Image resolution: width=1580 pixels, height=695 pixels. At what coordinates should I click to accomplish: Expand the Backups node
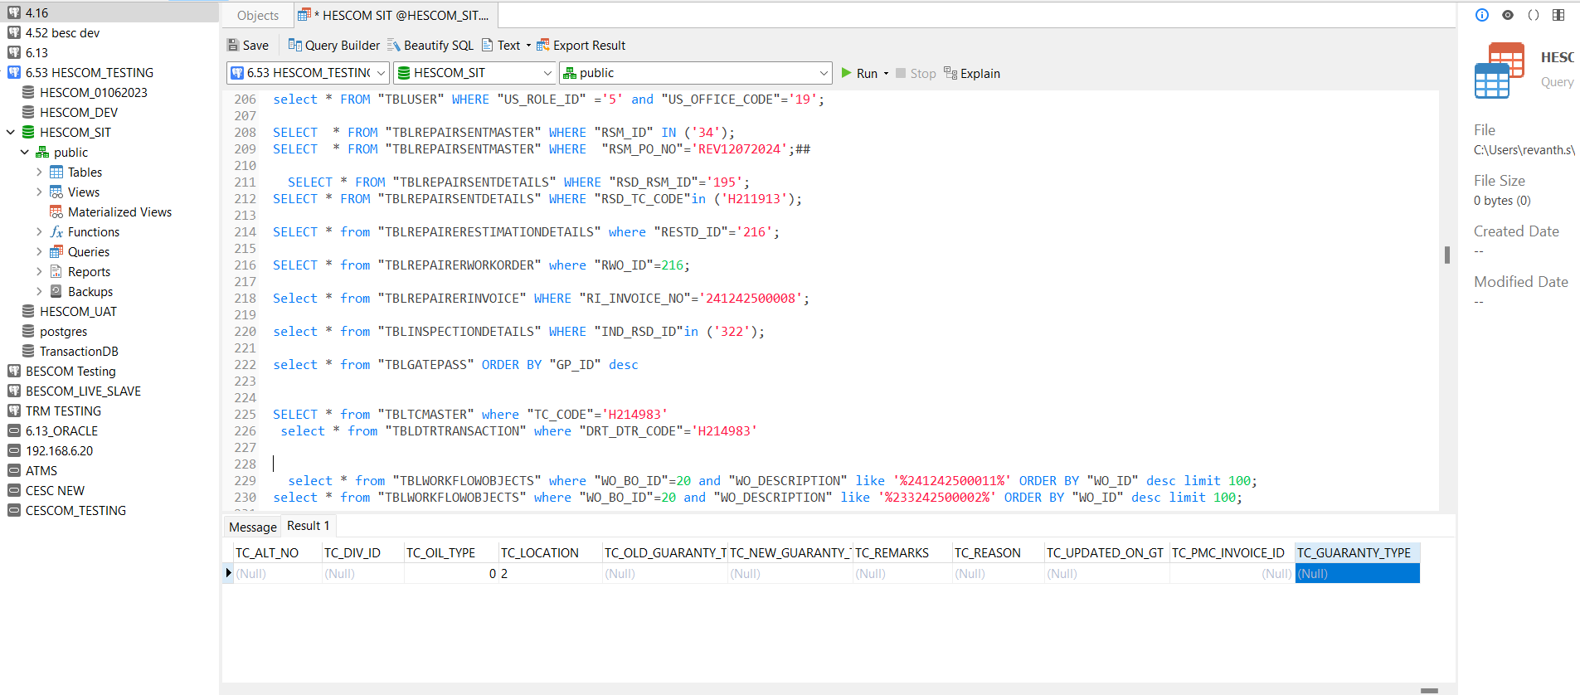coord(39,291)
